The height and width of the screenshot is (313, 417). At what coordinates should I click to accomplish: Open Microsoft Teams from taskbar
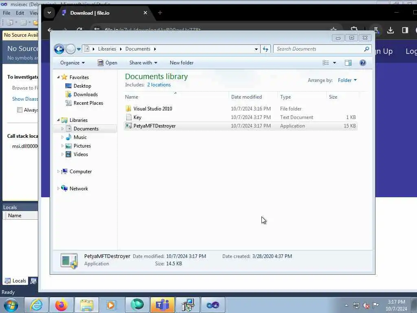point(162,305)
